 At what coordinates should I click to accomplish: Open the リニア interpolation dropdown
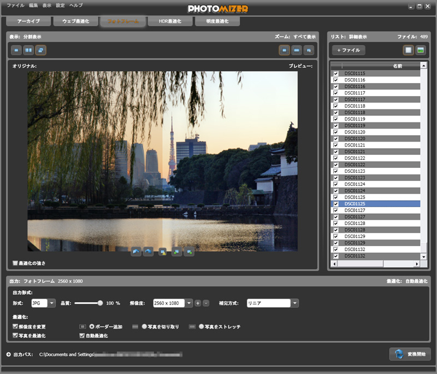coord(294,303)
